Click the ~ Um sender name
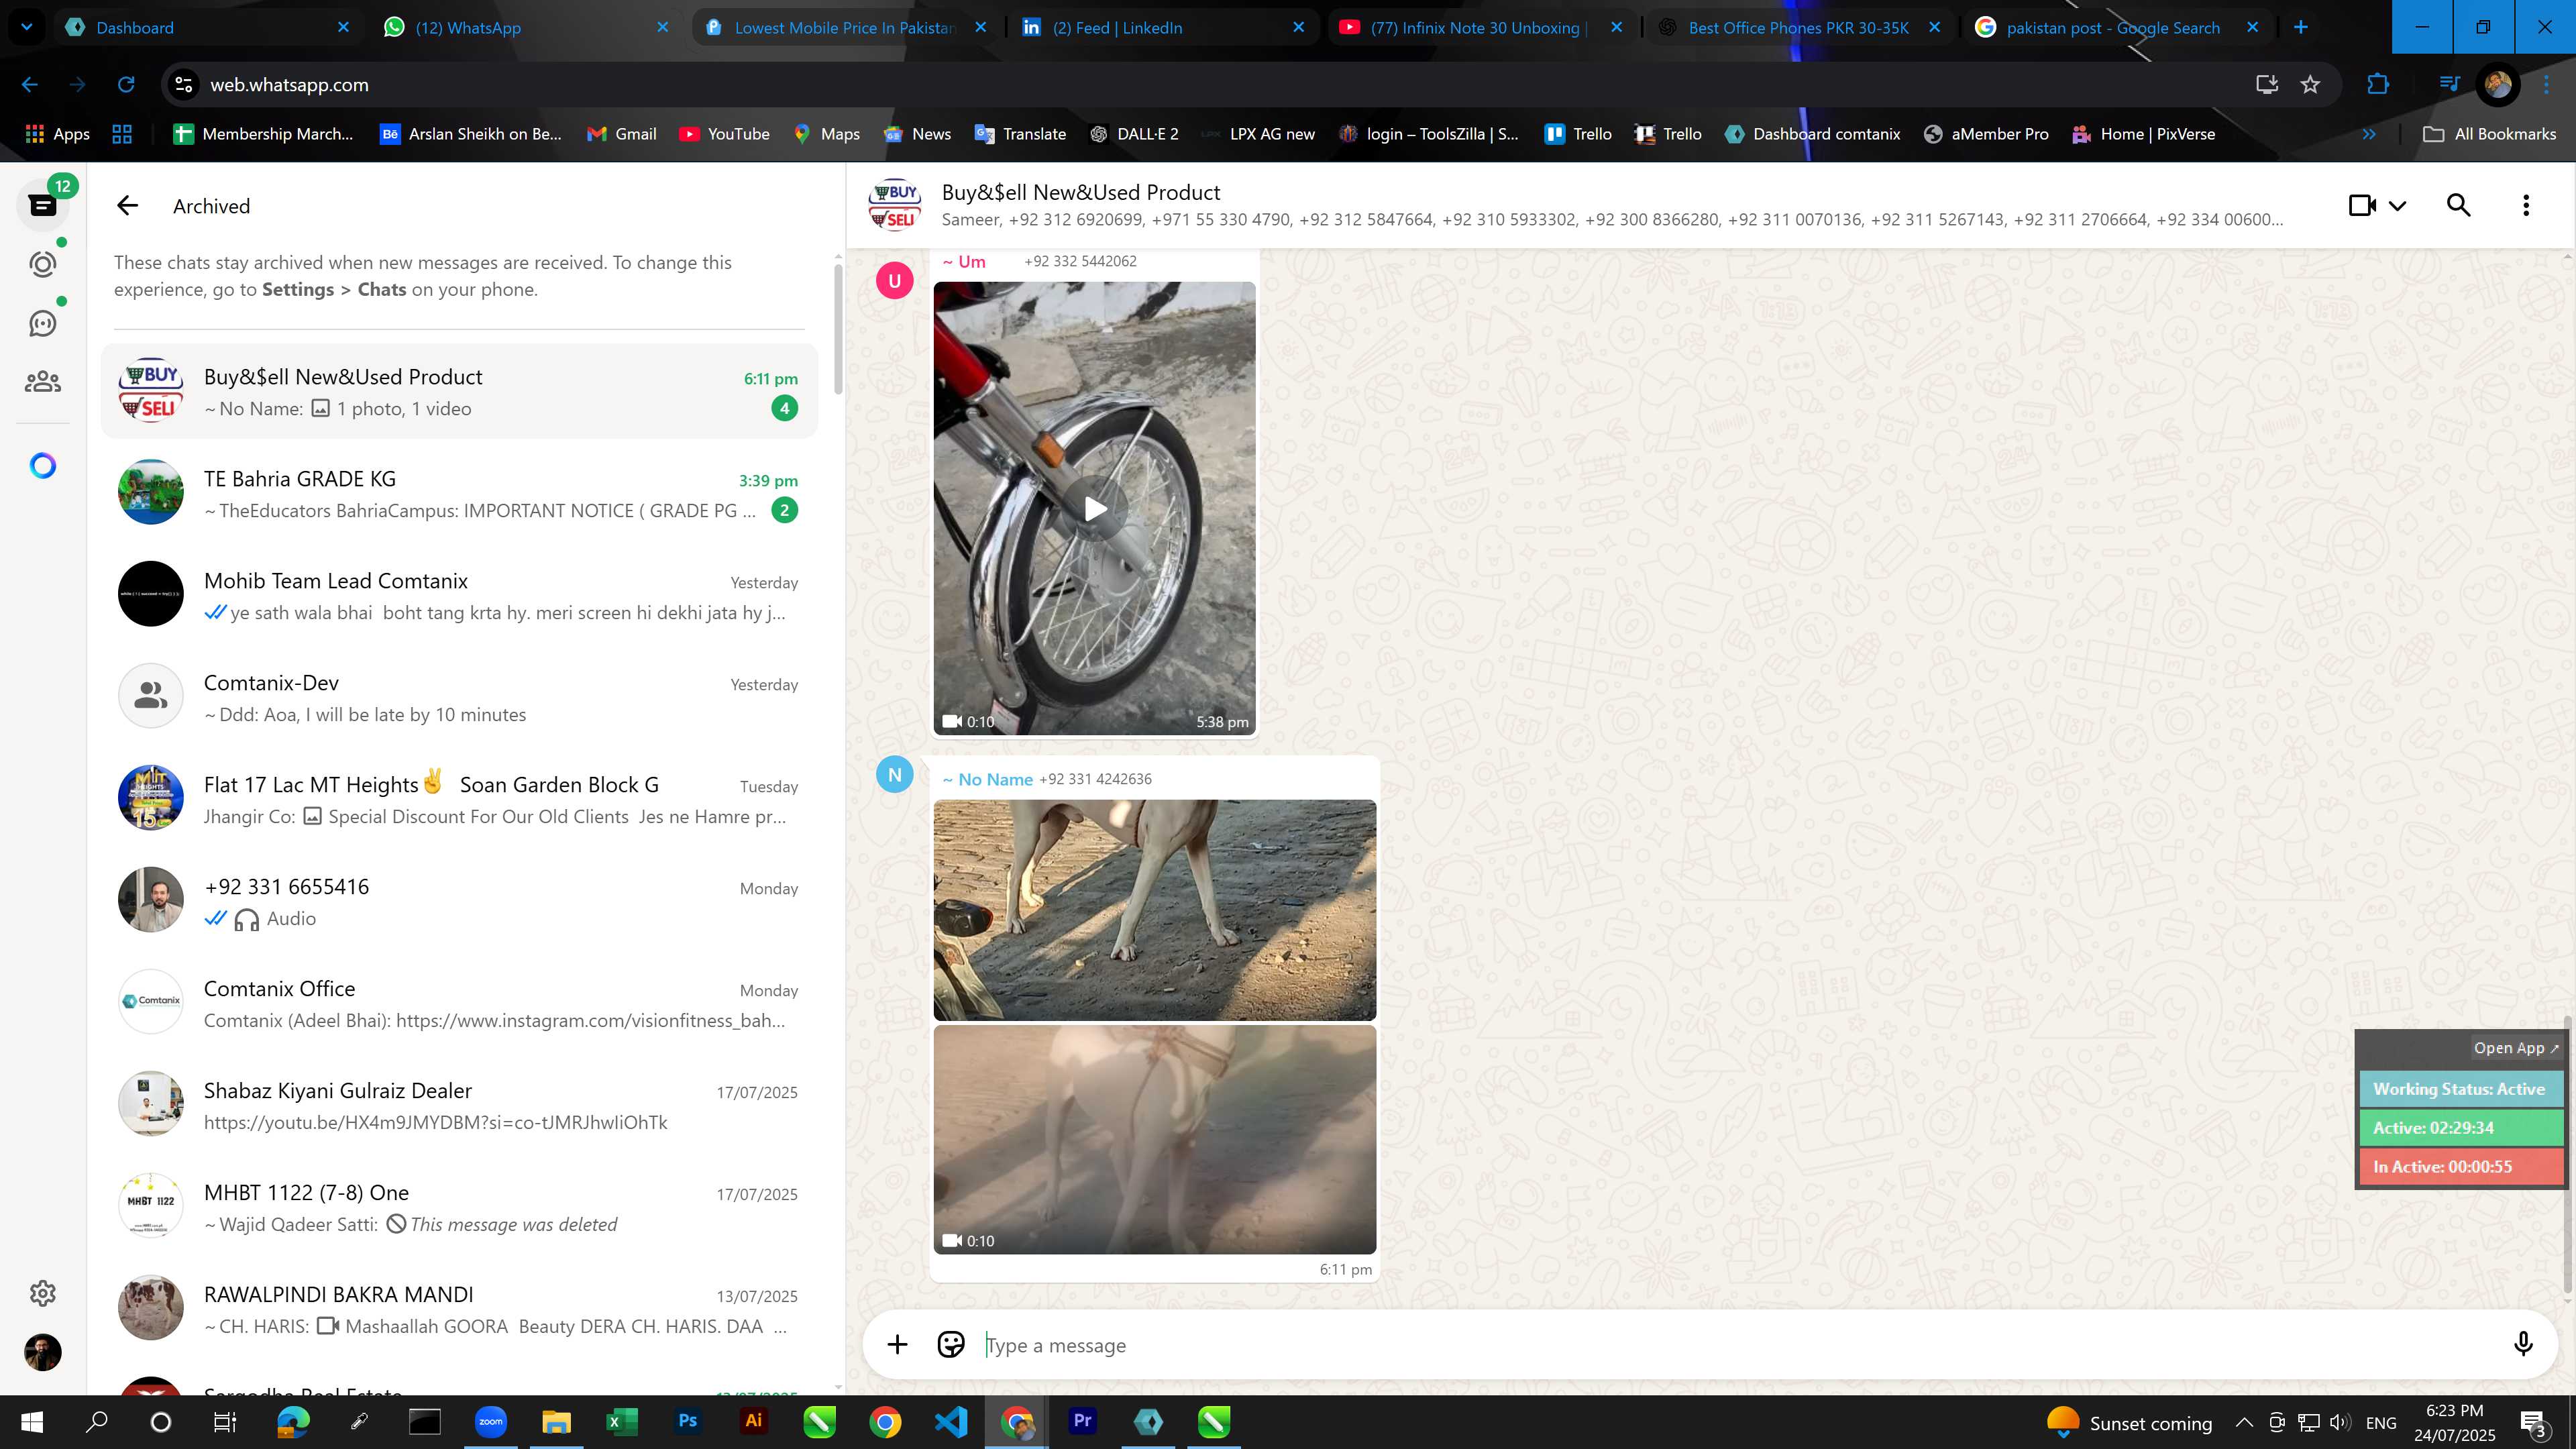The height and width of the screenshot is (1449, 2576). [x=964, y=261]
